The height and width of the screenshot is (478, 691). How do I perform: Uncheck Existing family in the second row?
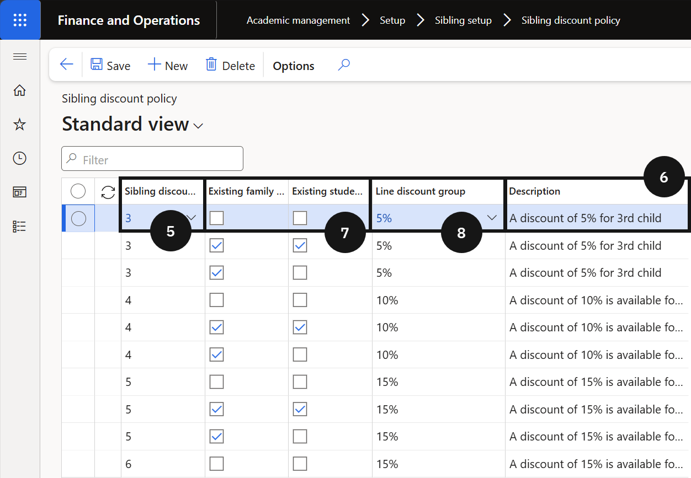(x=217, y=245)
